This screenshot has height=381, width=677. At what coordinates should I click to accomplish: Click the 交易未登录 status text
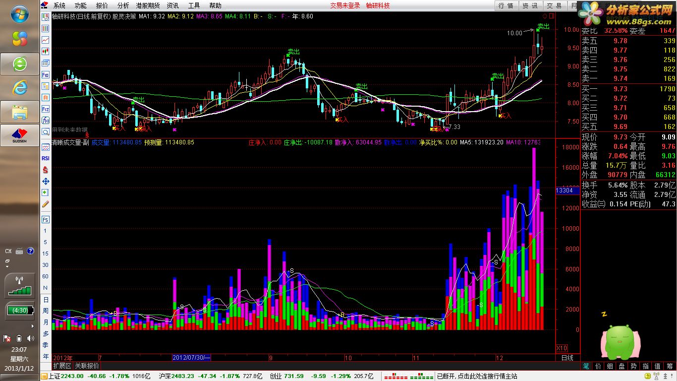[345, 5]
